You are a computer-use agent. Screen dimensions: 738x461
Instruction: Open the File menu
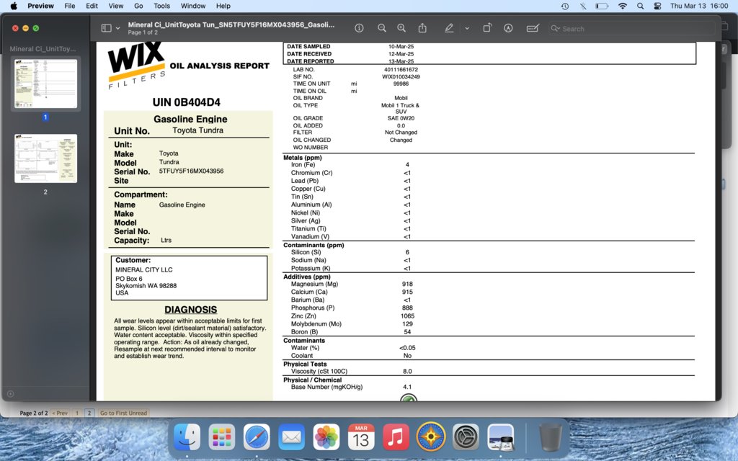70,6
